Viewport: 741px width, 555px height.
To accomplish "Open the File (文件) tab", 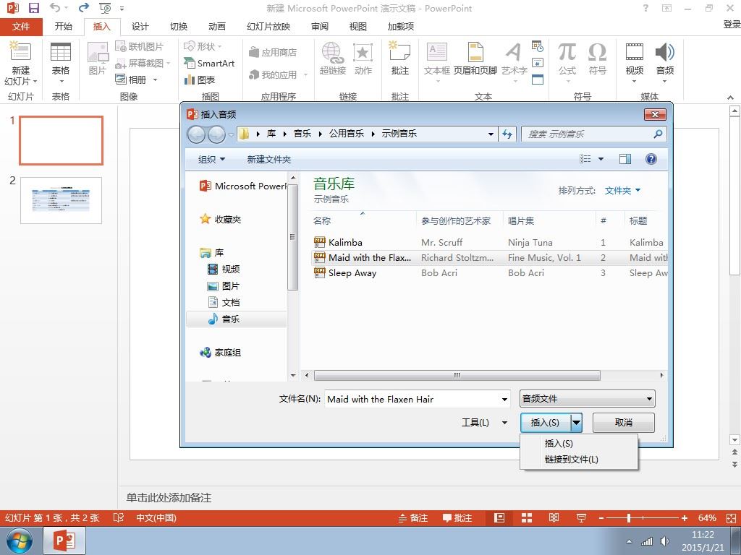I will click(x=21, y=27).
